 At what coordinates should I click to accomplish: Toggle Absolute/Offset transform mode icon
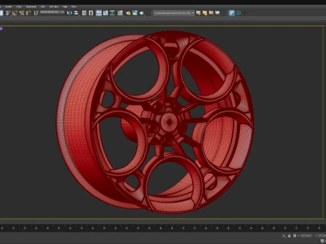point(295,236)
